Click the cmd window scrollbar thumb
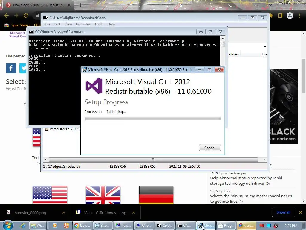The height and width of the screenshot is (230, 306). (x=223, y=44)
